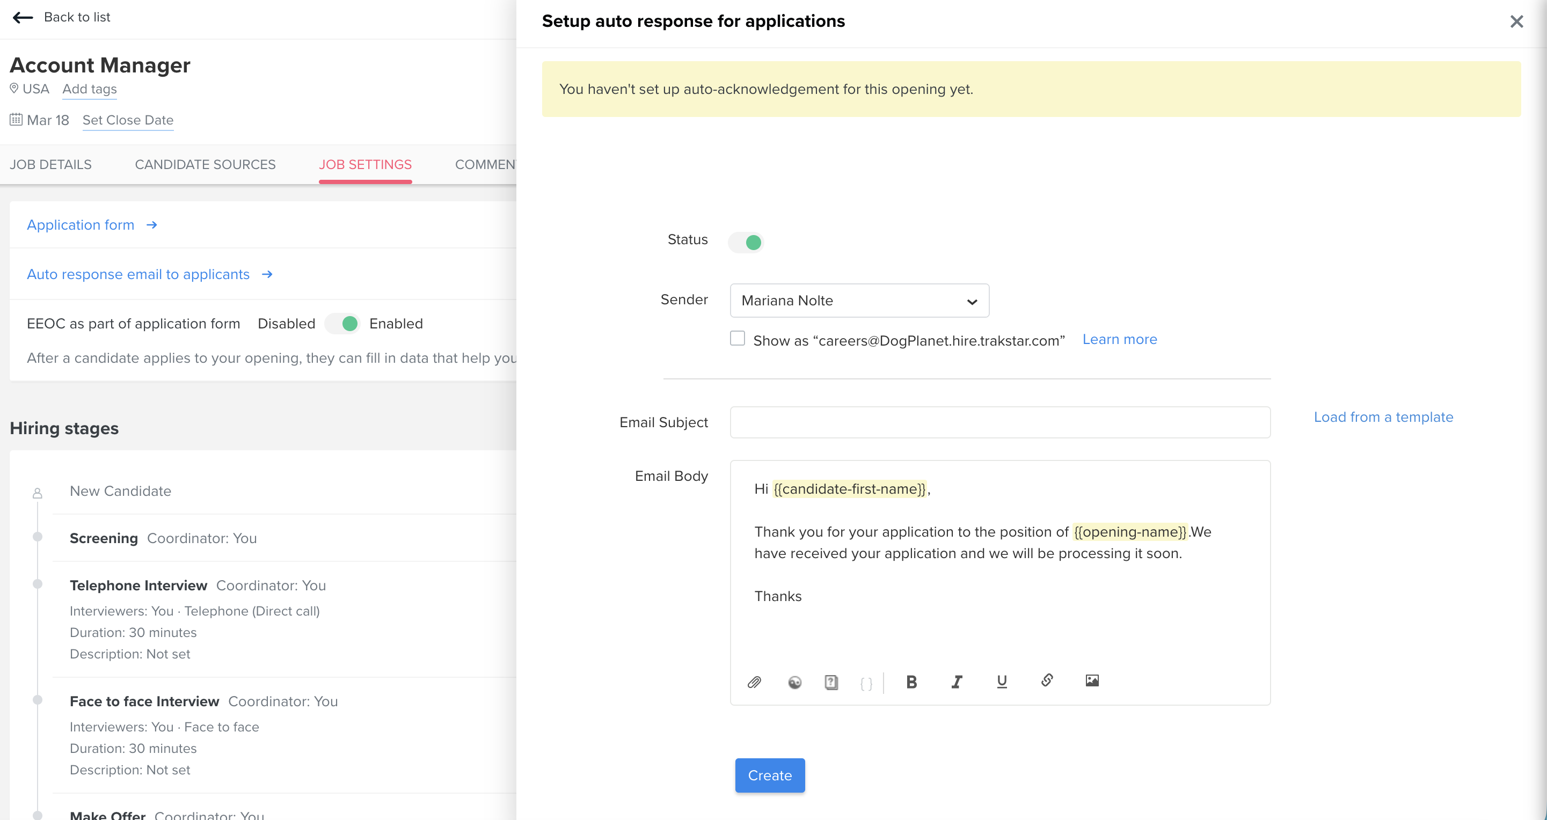1547x820 pixels.
Task: Underline text with the U icon
Action: pos(1002,682)
